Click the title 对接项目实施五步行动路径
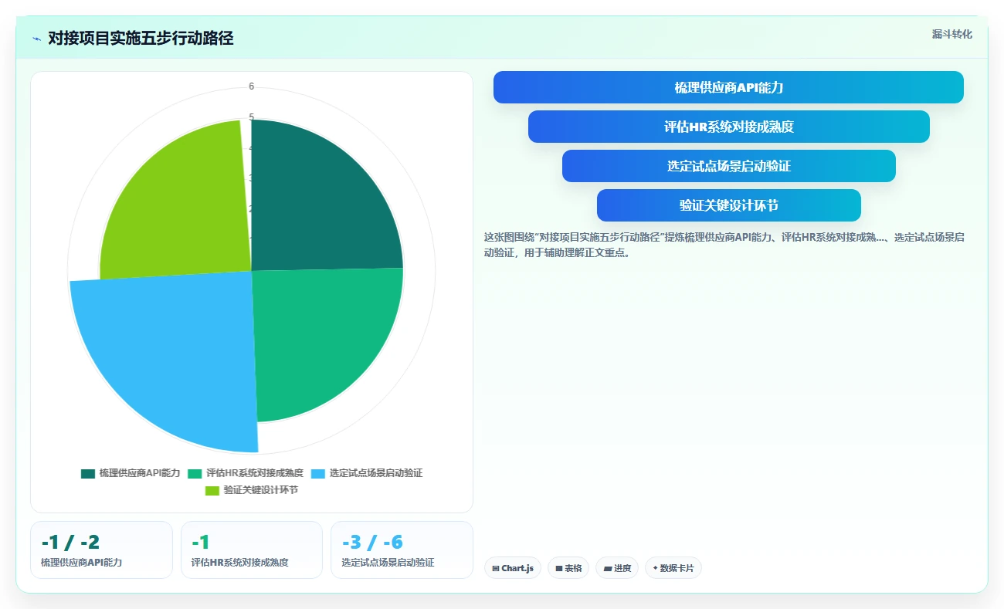The width and height of the screenshot is (1004, 609). 141,38
